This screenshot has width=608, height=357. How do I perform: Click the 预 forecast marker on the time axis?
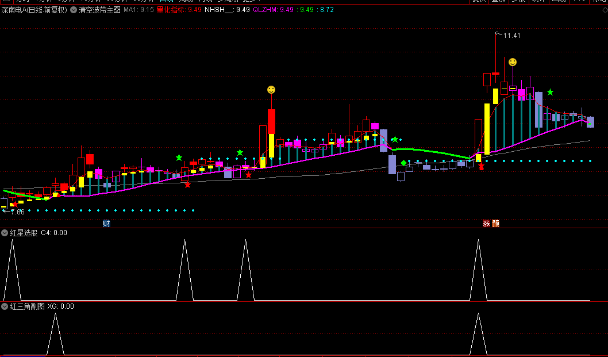[495, 224]
